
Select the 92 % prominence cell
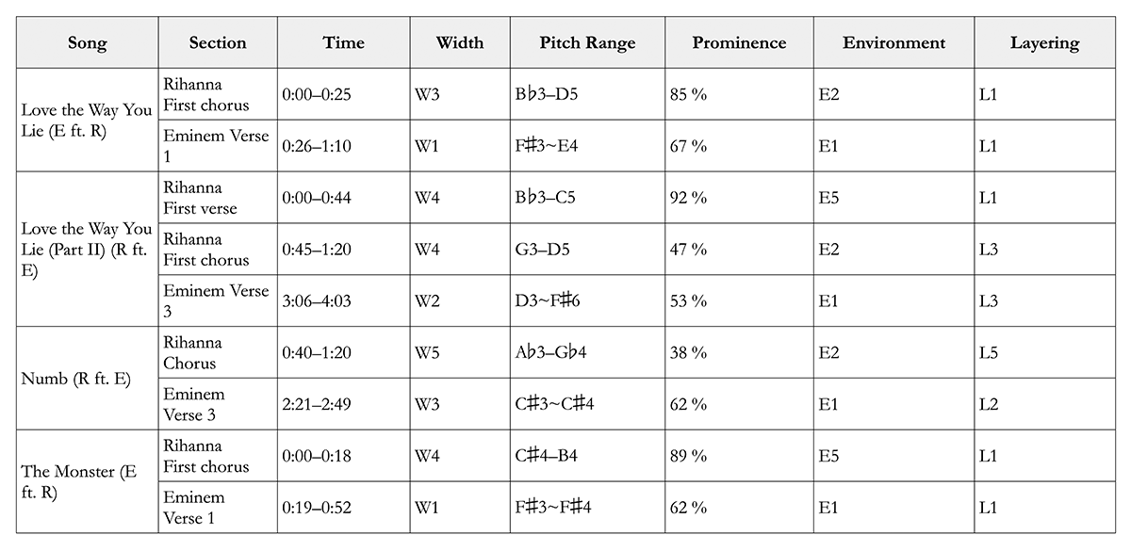click(739, 198)
